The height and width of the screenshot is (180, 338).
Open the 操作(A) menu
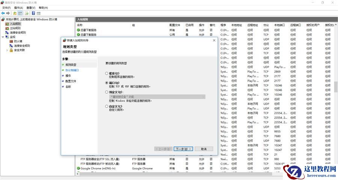coord(18,7)
